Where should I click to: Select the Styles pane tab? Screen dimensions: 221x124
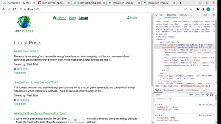[158, 90]
